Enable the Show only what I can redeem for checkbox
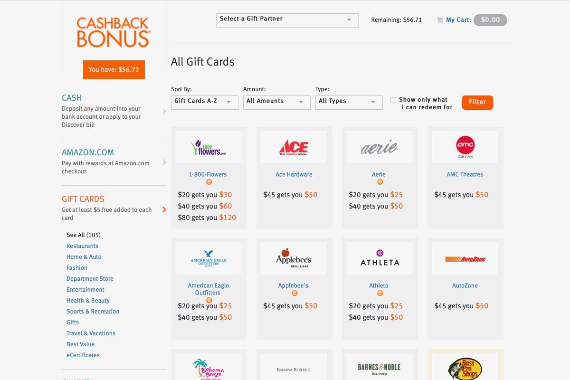The width and height of the screenshot is (570, 380). click(392, 100)
